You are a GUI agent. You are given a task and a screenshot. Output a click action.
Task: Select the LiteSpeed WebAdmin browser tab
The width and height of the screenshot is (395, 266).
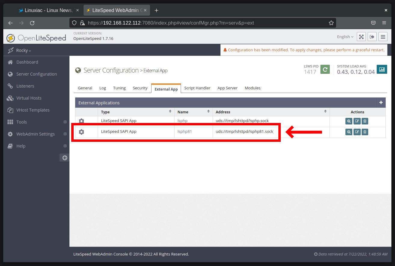[117, 10]
